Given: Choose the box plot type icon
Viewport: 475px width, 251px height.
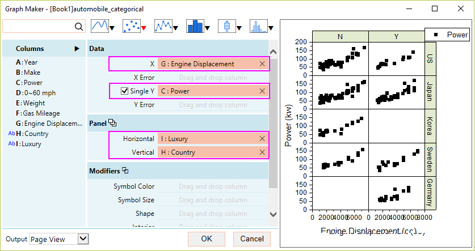Looking at the screenshot, I should pyautogui.click(x=227, y=26).
